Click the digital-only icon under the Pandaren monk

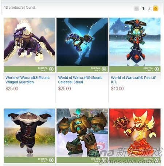click(51, 160)
